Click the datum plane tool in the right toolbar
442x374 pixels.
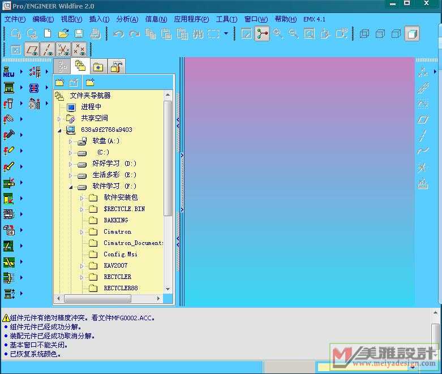[423, 119]
